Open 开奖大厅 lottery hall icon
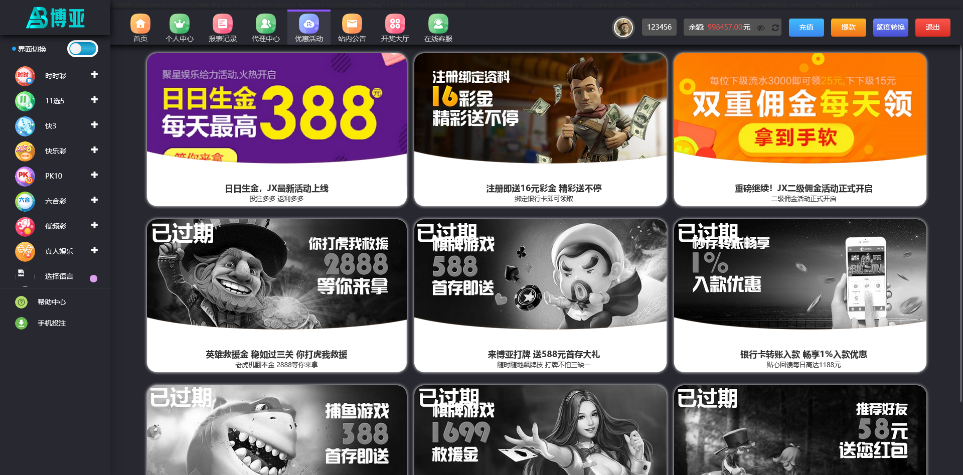The height and width of the screenshot is (475, 963). click(x=395, y=24)
